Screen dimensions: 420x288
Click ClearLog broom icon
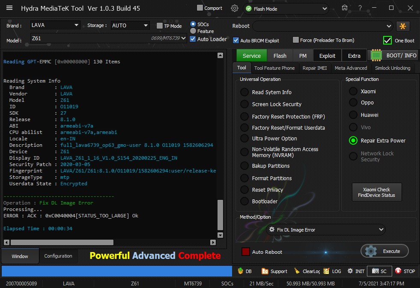[x=297, y=271]
